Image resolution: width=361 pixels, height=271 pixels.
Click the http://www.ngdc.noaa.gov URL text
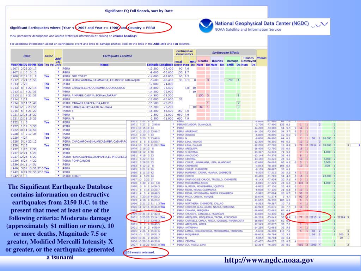coord(269,260)
